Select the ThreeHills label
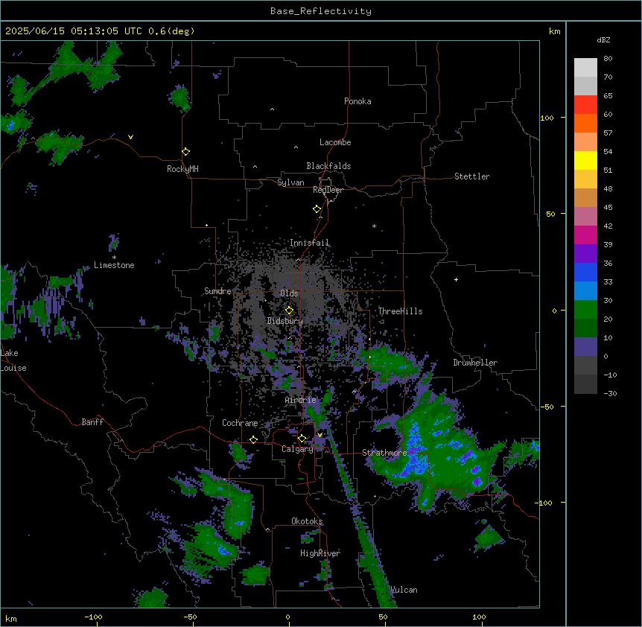This screenshot has width=642, height=627. click(x=400, y=311)
